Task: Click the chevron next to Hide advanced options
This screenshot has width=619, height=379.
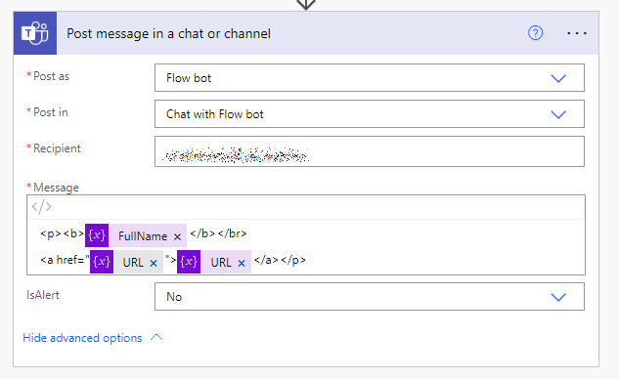Action: (x=156, y=338)
